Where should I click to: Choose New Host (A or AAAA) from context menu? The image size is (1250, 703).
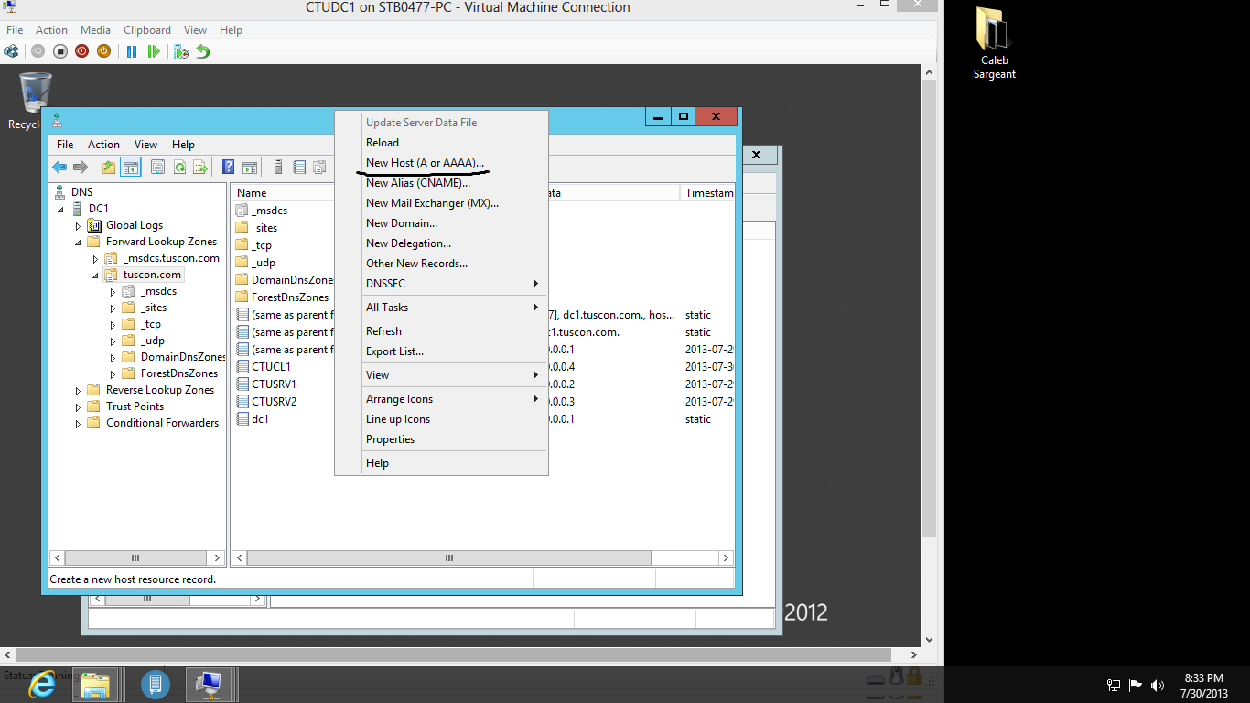[441, 163]
